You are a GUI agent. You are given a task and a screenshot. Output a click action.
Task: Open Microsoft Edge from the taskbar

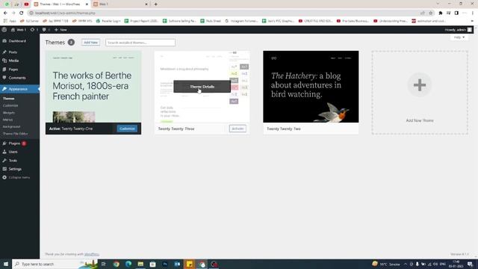(x=128, y=264)
